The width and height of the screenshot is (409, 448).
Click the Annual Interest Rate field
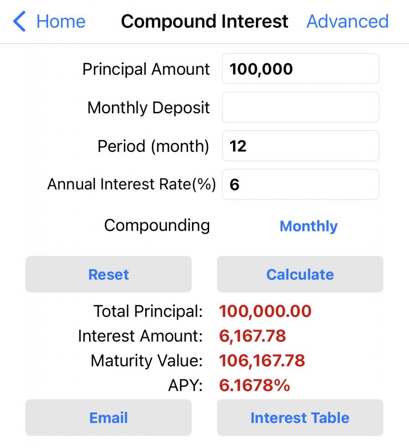pos(301,184)
